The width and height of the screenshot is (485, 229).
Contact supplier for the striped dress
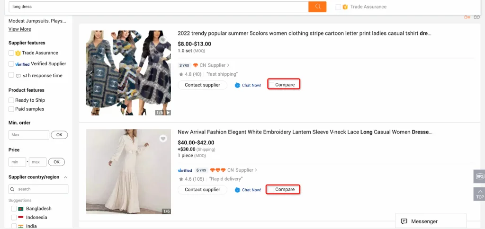click(202, 85)
